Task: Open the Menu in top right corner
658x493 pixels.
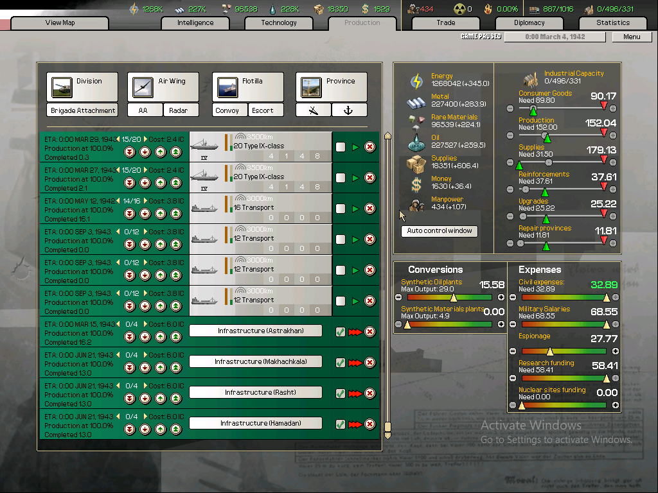Action: 632,37
